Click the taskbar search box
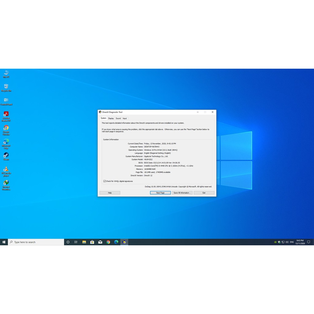 [36, 242]
